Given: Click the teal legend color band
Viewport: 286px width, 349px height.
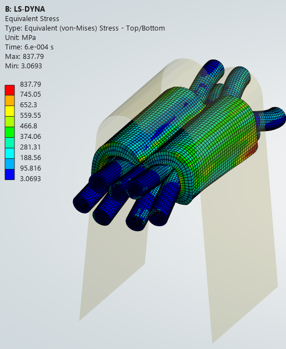Looking at the screenshot, I should pyautogui.click(x=10, y=143).
